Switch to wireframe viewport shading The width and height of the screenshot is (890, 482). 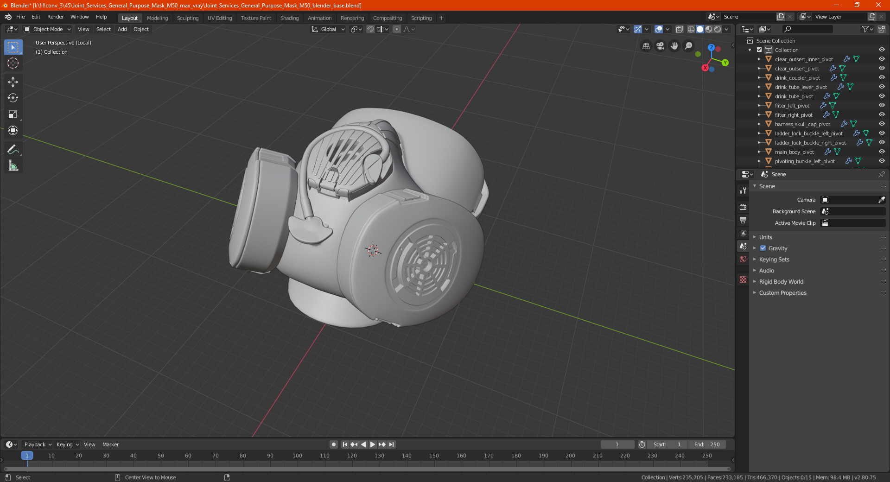coord(691,29)
